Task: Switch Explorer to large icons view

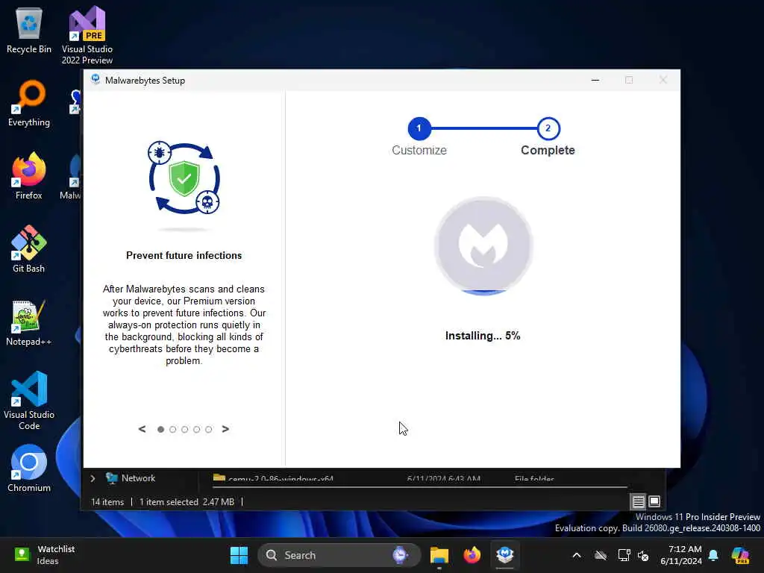Action: [654, 501]
